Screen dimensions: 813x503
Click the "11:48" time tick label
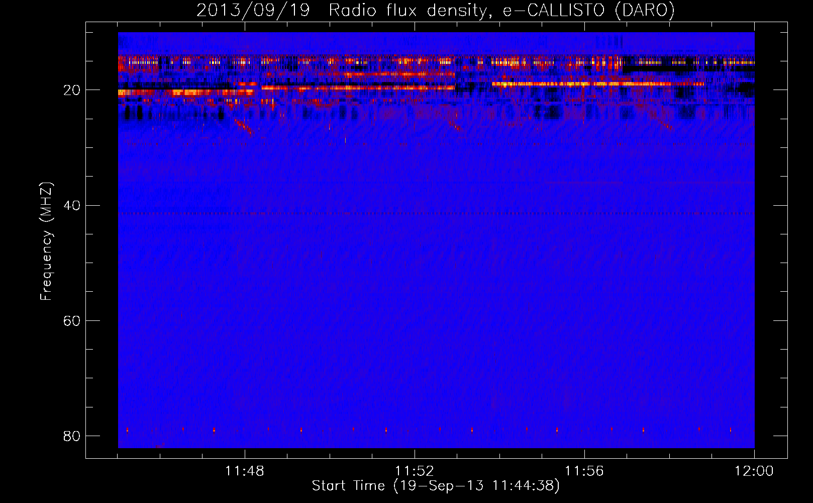245,471
